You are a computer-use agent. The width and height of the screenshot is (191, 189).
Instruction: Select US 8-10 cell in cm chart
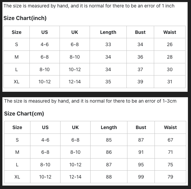point(45,165)
